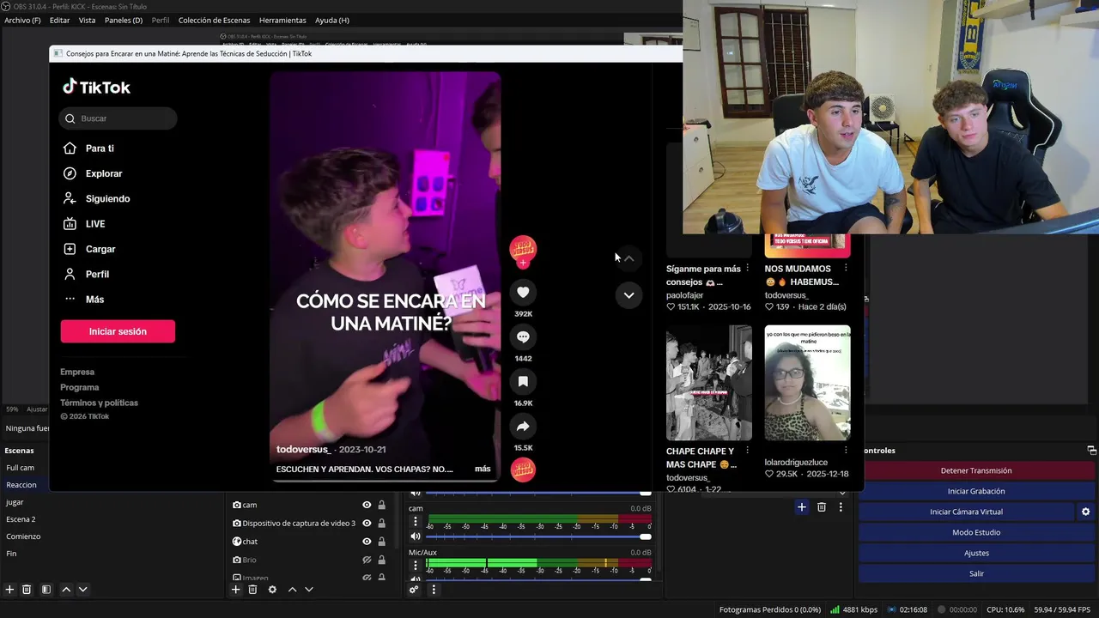Add a new scene with the plus icon
The height and width of the screenshot is (618, 1099).
pyautogui.click(x=9, y=590)
